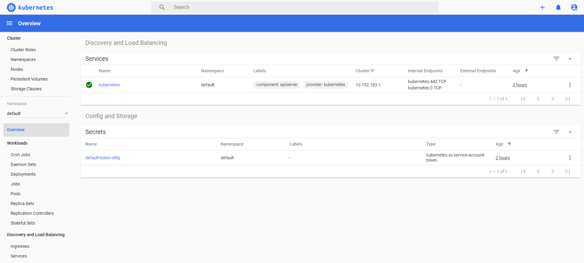Image resolution: width=584 pixels, height=263 pixels.
Task: Click the Secrets Age column header
Action: 499,144
